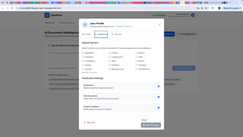Bookmark the page with the star icon
This screenshot has width=243, height=137.
206,8
